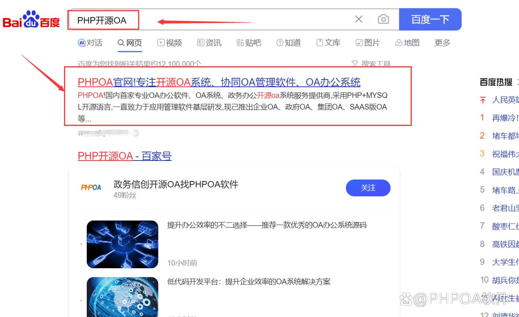Open image search via the camera icon
519x317 pixels.
[383, 19]
